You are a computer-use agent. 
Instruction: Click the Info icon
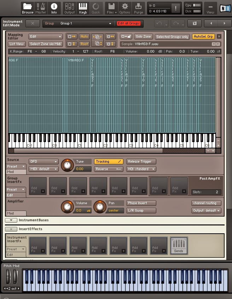point(54,7)
